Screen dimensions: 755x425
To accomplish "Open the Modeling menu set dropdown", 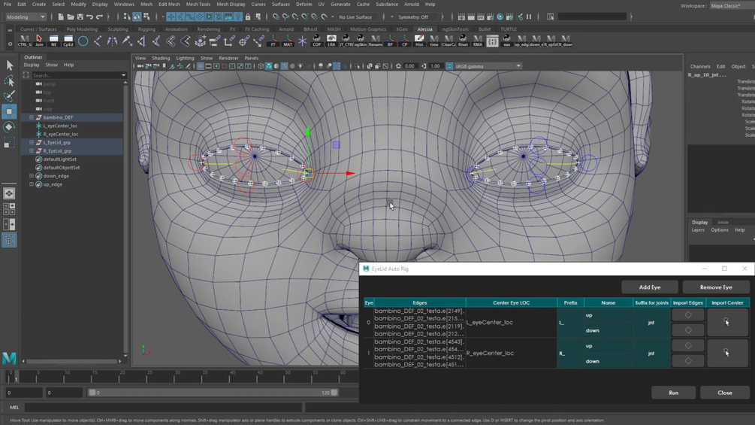I will 26,17.
